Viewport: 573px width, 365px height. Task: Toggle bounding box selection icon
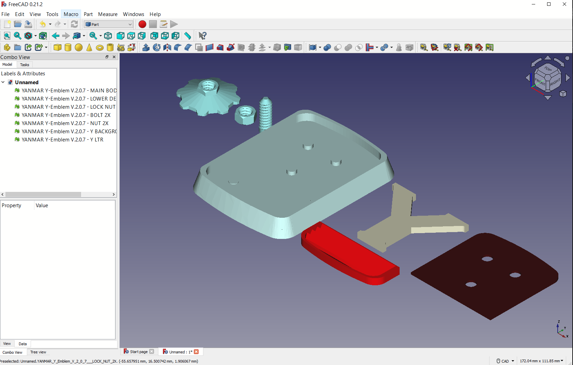(x=43, y=36)
